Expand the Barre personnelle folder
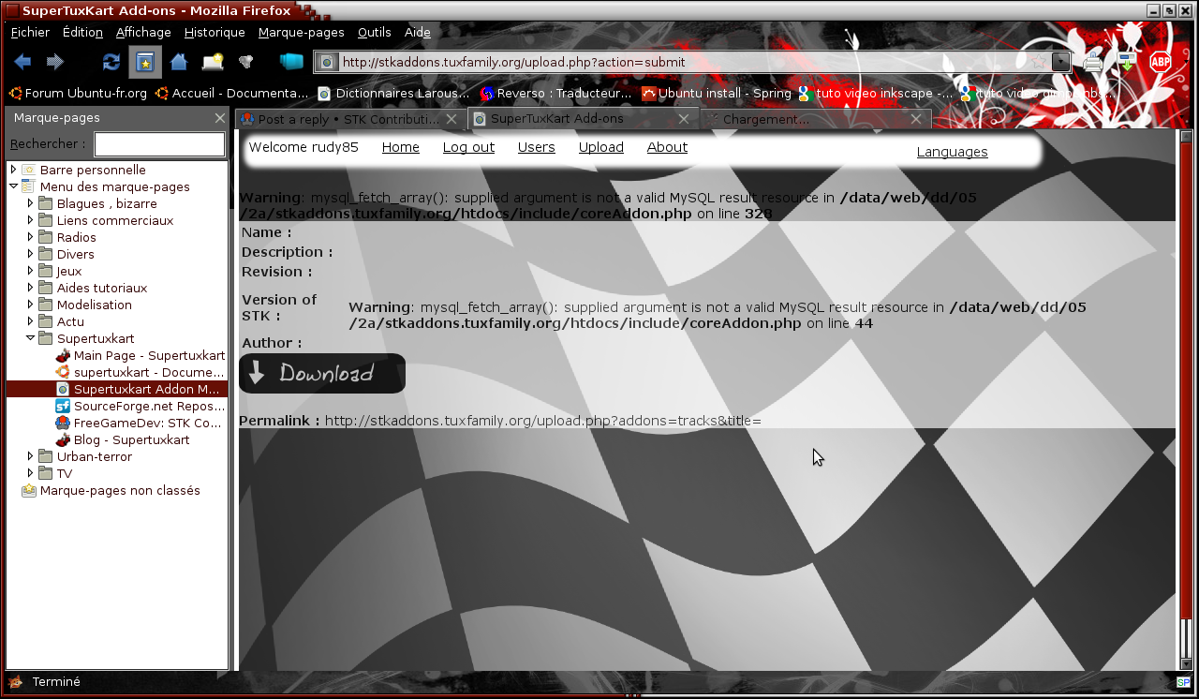This screenshot has width=1199, height=699. [14, 170]
